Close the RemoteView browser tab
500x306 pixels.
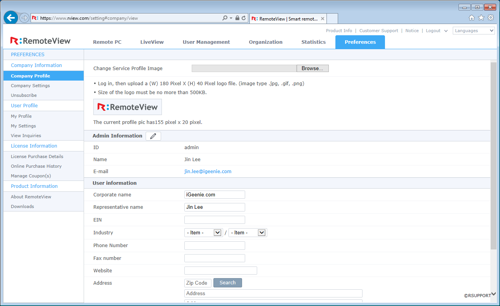pyautogui.click(x=322, y=19)
